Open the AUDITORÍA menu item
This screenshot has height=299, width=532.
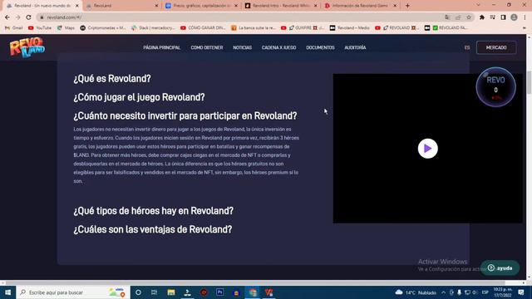(x=355, y=47)
